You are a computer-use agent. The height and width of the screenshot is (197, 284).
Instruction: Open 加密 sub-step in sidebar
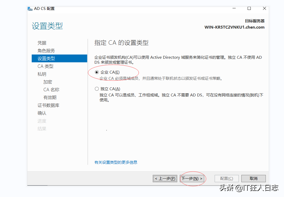(x=48, y=82)
